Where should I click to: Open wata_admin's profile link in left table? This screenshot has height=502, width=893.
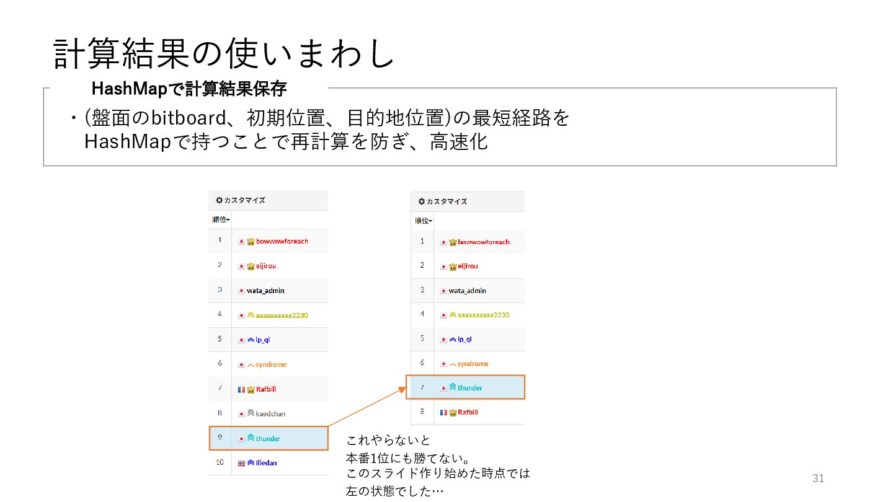(x=265, y=291)
